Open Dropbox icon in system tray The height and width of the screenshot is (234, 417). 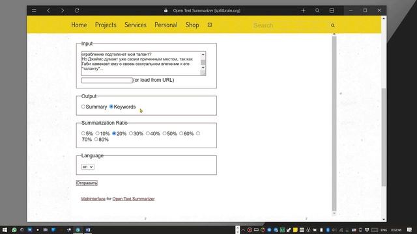pyautogui.click(x=367, y=229)
